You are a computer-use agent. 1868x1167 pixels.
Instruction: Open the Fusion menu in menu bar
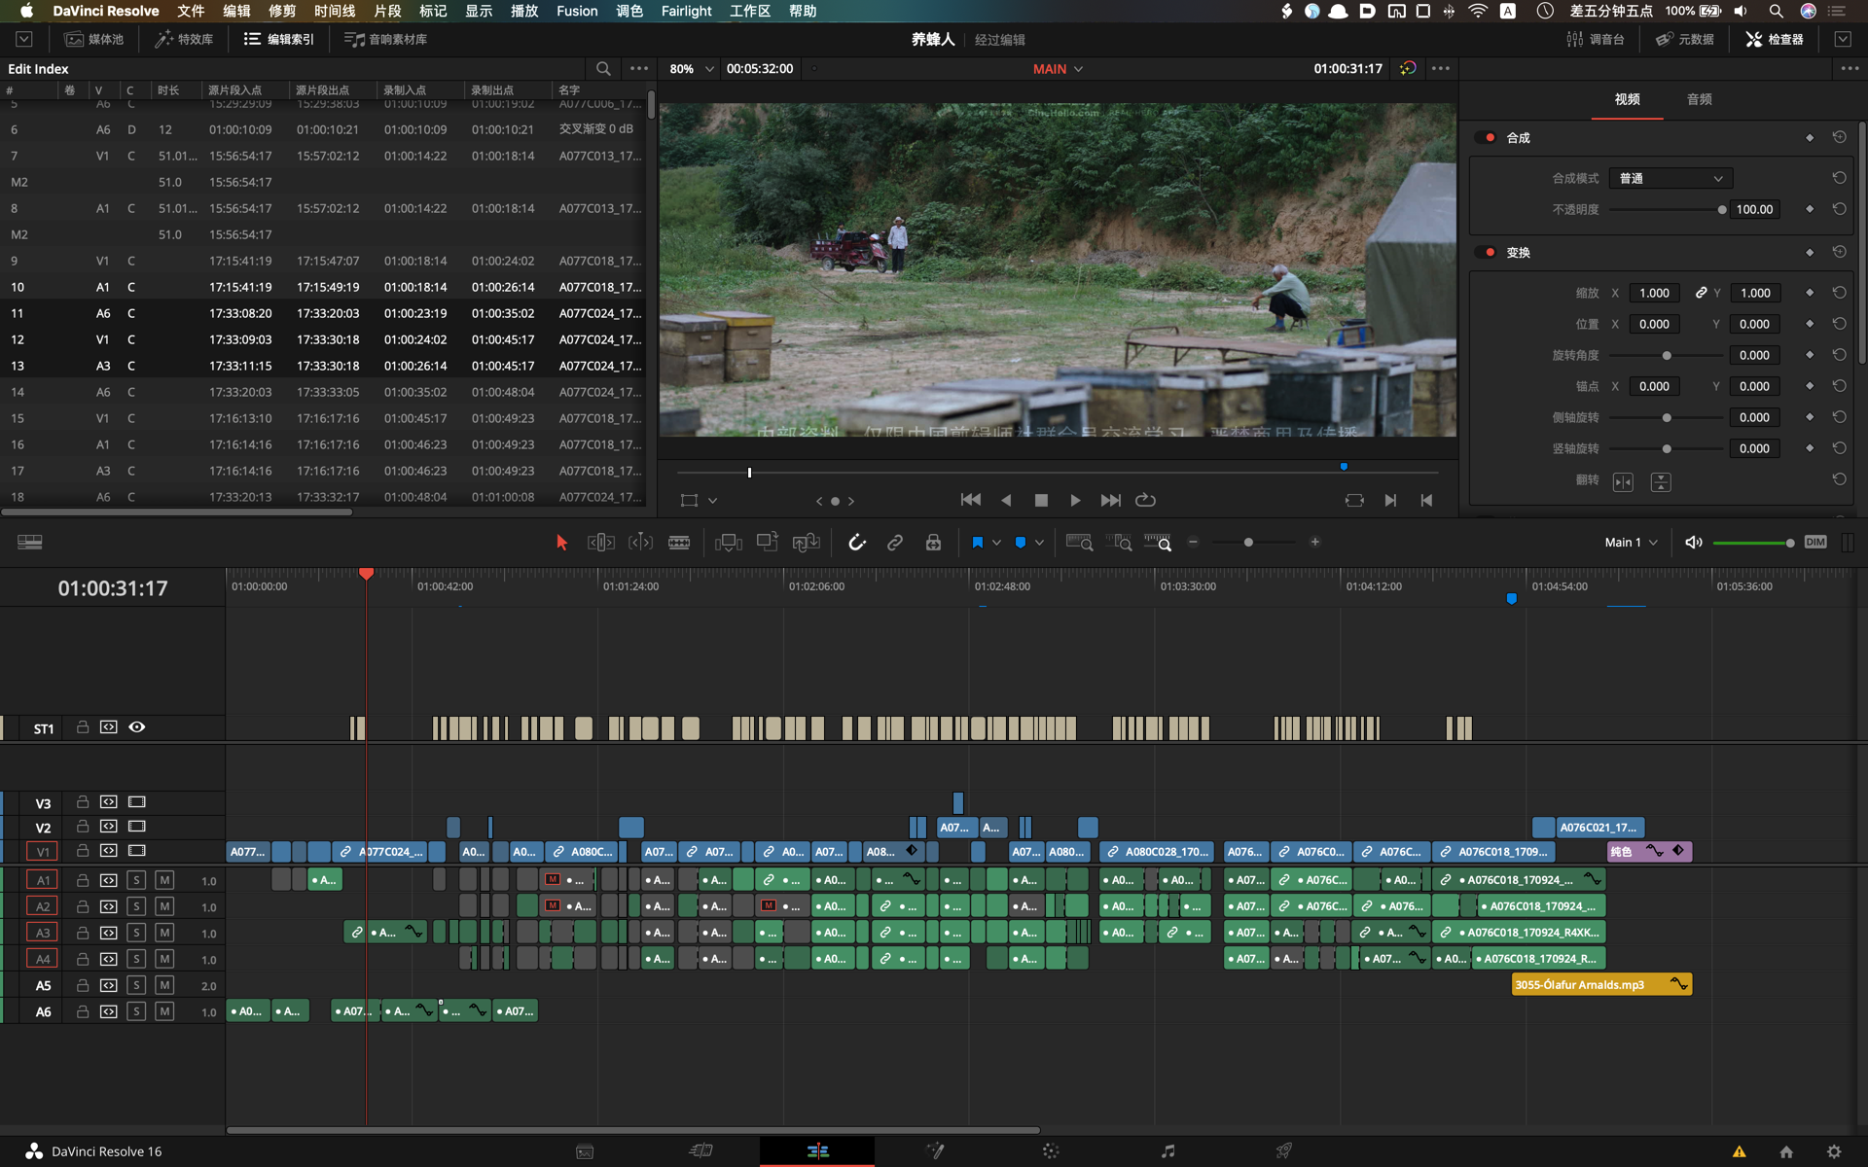click(x=577, y=11)
